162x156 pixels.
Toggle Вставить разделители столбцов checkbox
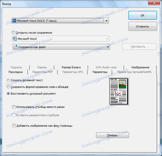(14, 115)
